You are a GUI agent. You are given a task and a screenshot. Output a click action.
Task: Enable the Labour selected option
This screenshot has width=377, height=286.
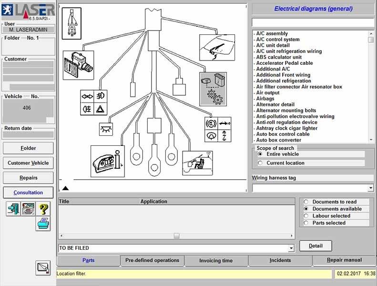pyautogui.click(x=306, y=216)
